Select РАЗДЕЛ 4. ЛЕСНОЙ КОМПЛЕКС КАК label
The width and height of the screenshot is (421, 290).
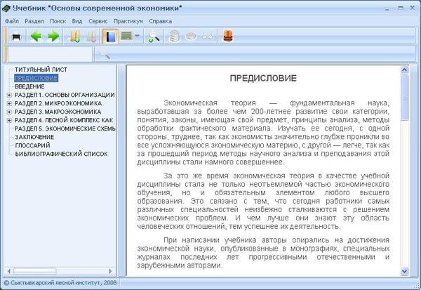64,120
